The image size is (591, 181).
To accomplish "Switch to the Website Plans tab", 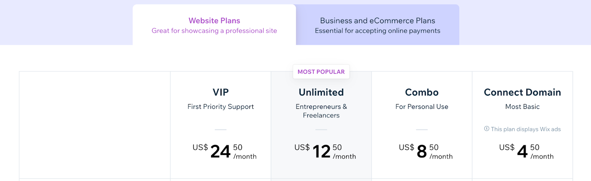I will point(214,25).
